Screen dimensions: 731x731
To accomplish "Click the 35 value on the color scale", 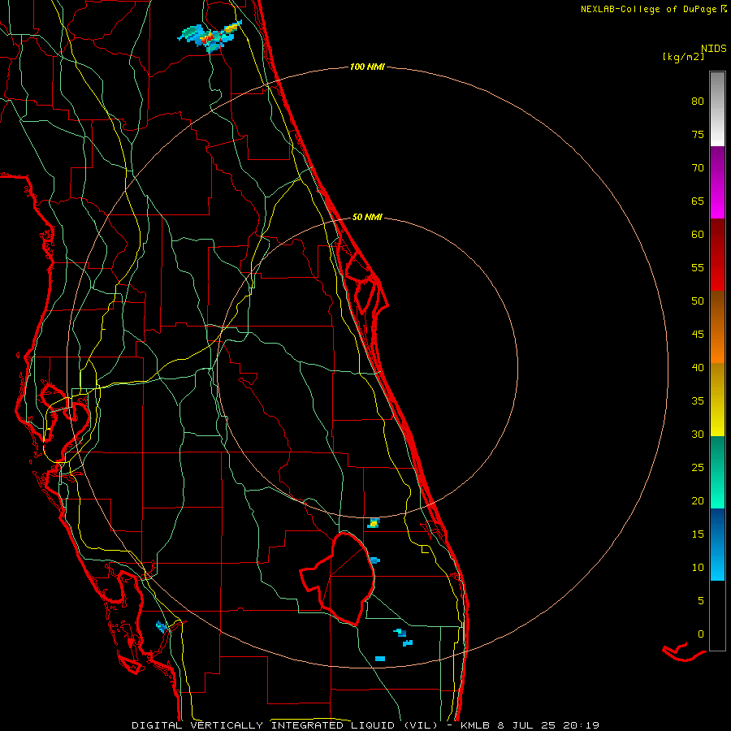I will (698, 401).
